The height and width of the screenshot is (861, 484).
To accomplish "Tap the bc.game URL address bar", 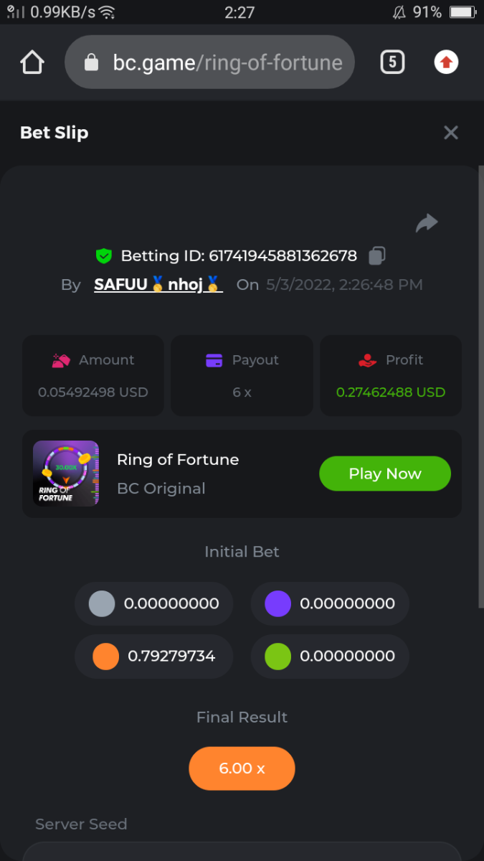I will pyautogui.click(x=226, y=62).
